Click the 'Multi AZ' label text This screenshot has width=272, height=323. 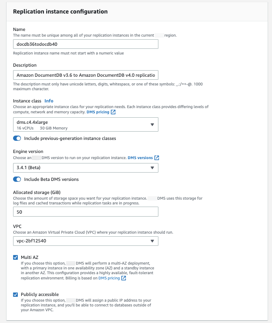click(x=30, y=258)
